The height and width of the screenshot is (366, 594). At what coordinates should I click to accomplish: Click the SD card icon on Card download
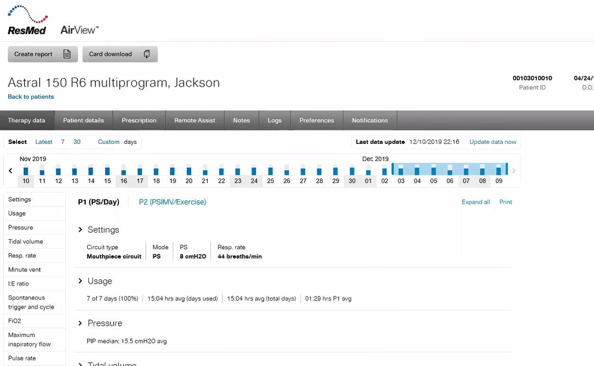click(x=147, y=54)
